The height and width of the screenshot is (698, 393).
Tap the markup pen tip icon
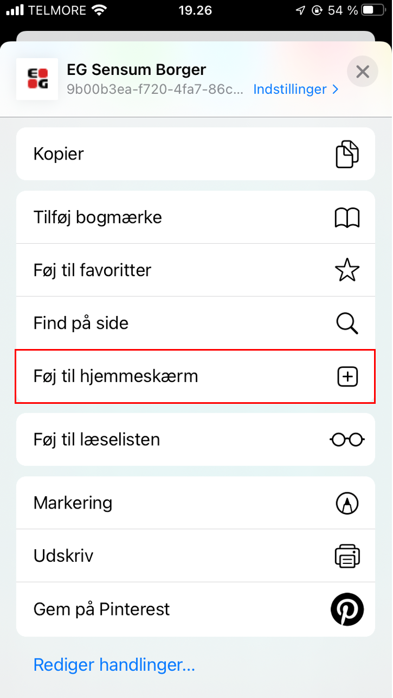(x=347, y=503)
